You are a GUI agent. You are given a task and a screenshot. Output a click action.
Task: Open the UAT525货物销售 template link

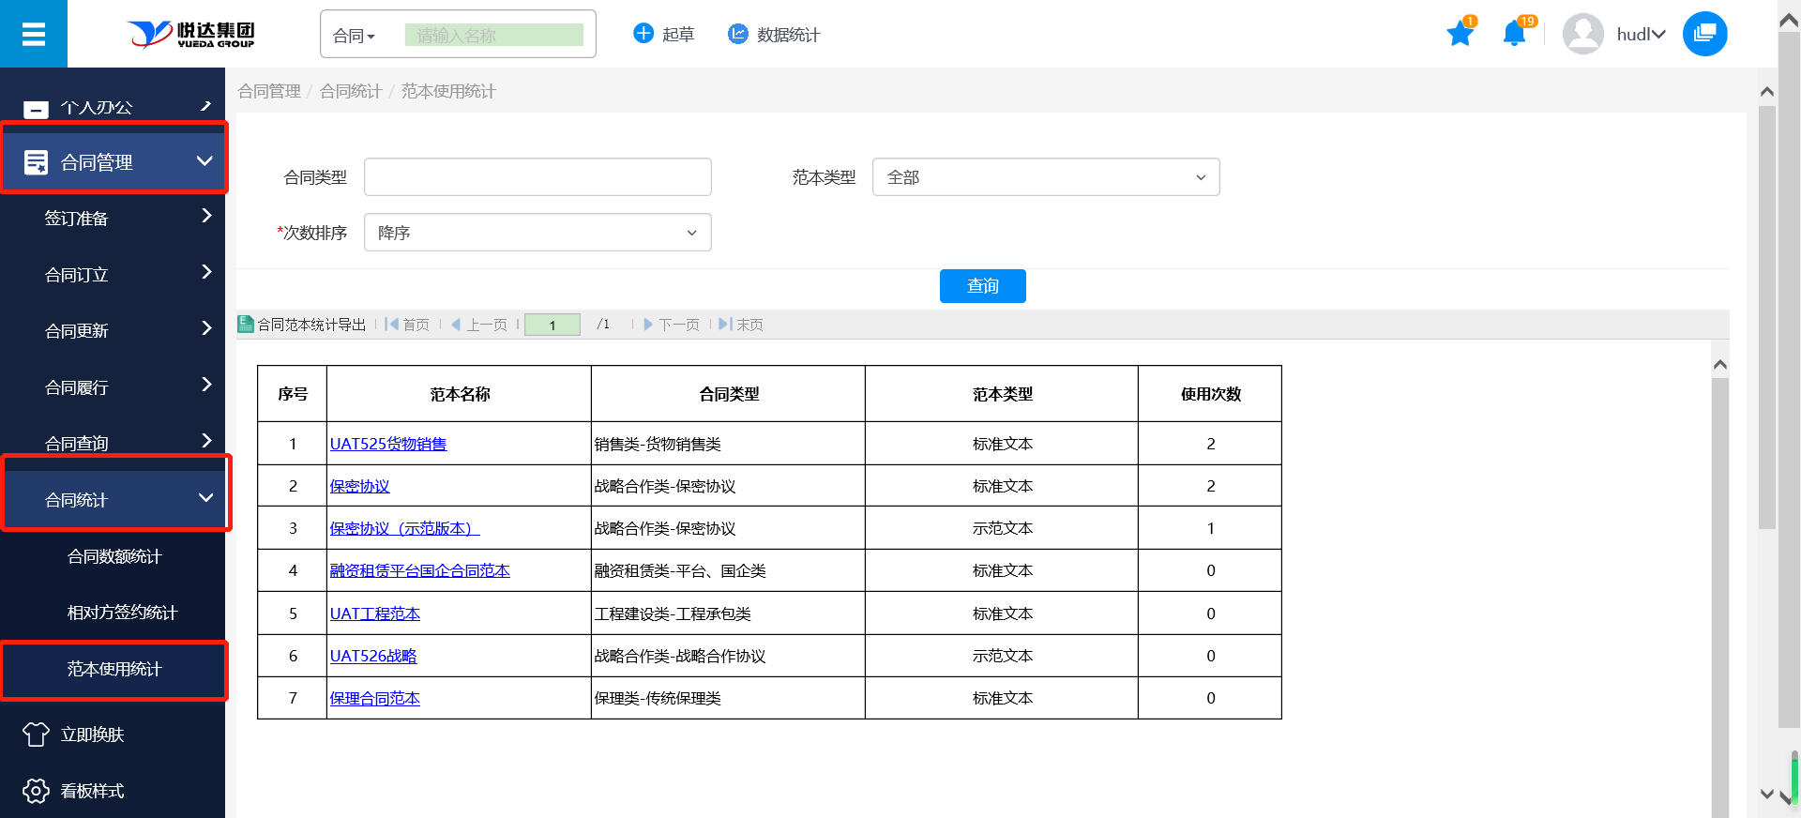pyautogui.click(x=388, y=444)
